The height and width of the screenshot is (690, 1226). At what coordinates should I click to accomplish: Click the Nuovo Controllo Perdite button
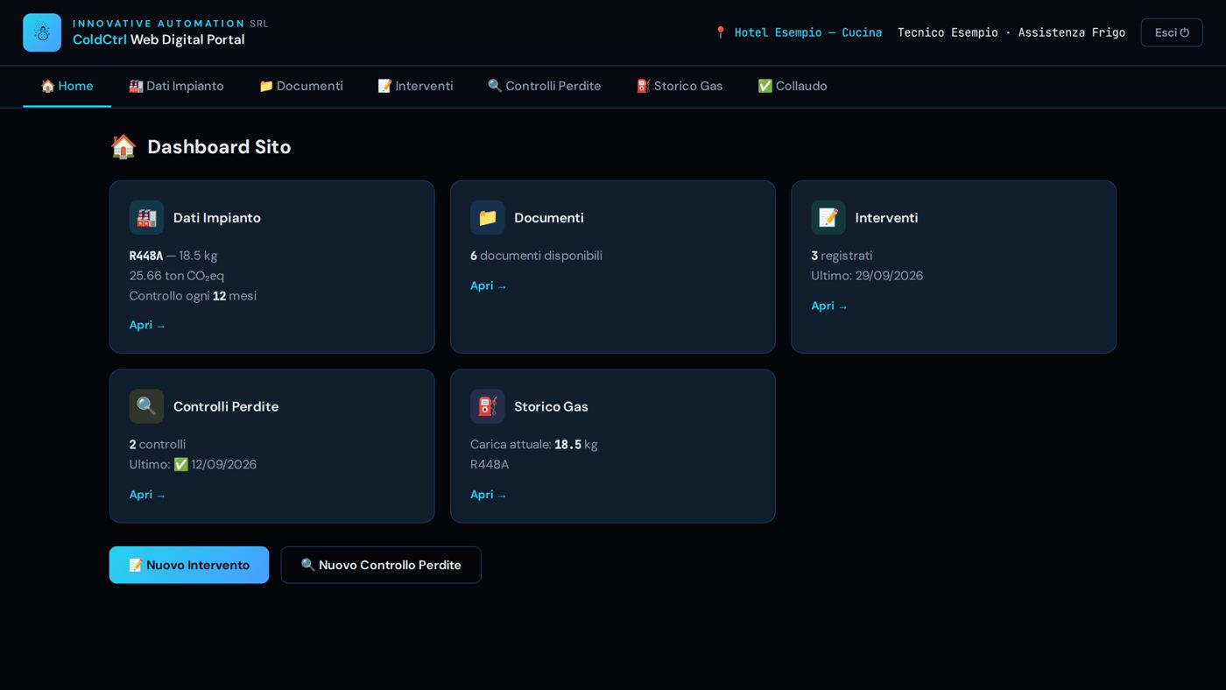coord(381,565)
